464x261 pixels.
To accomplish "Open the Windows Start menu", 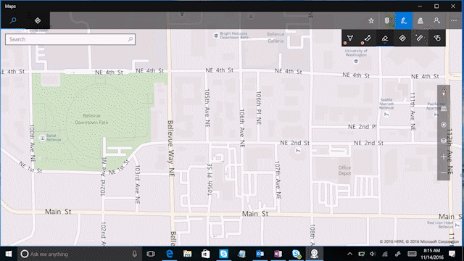I will tap(9, 254).
